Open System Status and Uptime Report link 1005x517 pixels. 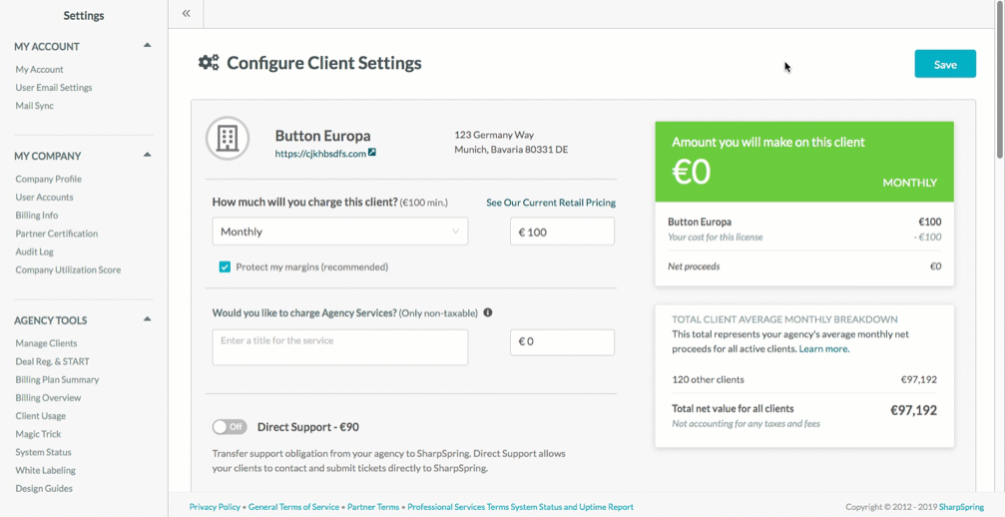pyautogui.click(x=572, y=507)
